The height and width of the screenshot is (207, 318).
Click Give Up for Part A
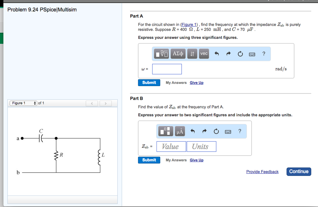(196, 82)
